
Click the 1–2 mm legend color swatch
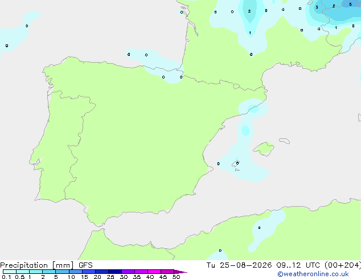[36, 272]
